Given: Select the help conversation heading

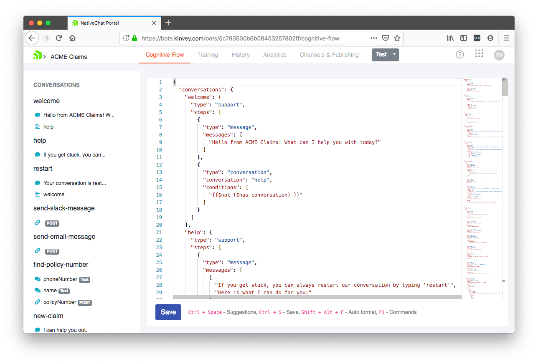Looking at the screenshot, I should pos(40,141).
